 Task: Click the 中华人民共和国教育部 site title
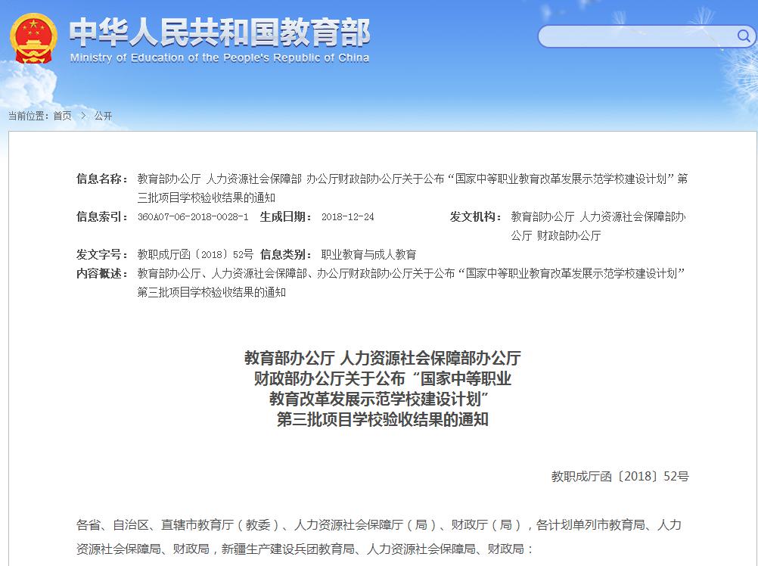coord(219,33)
